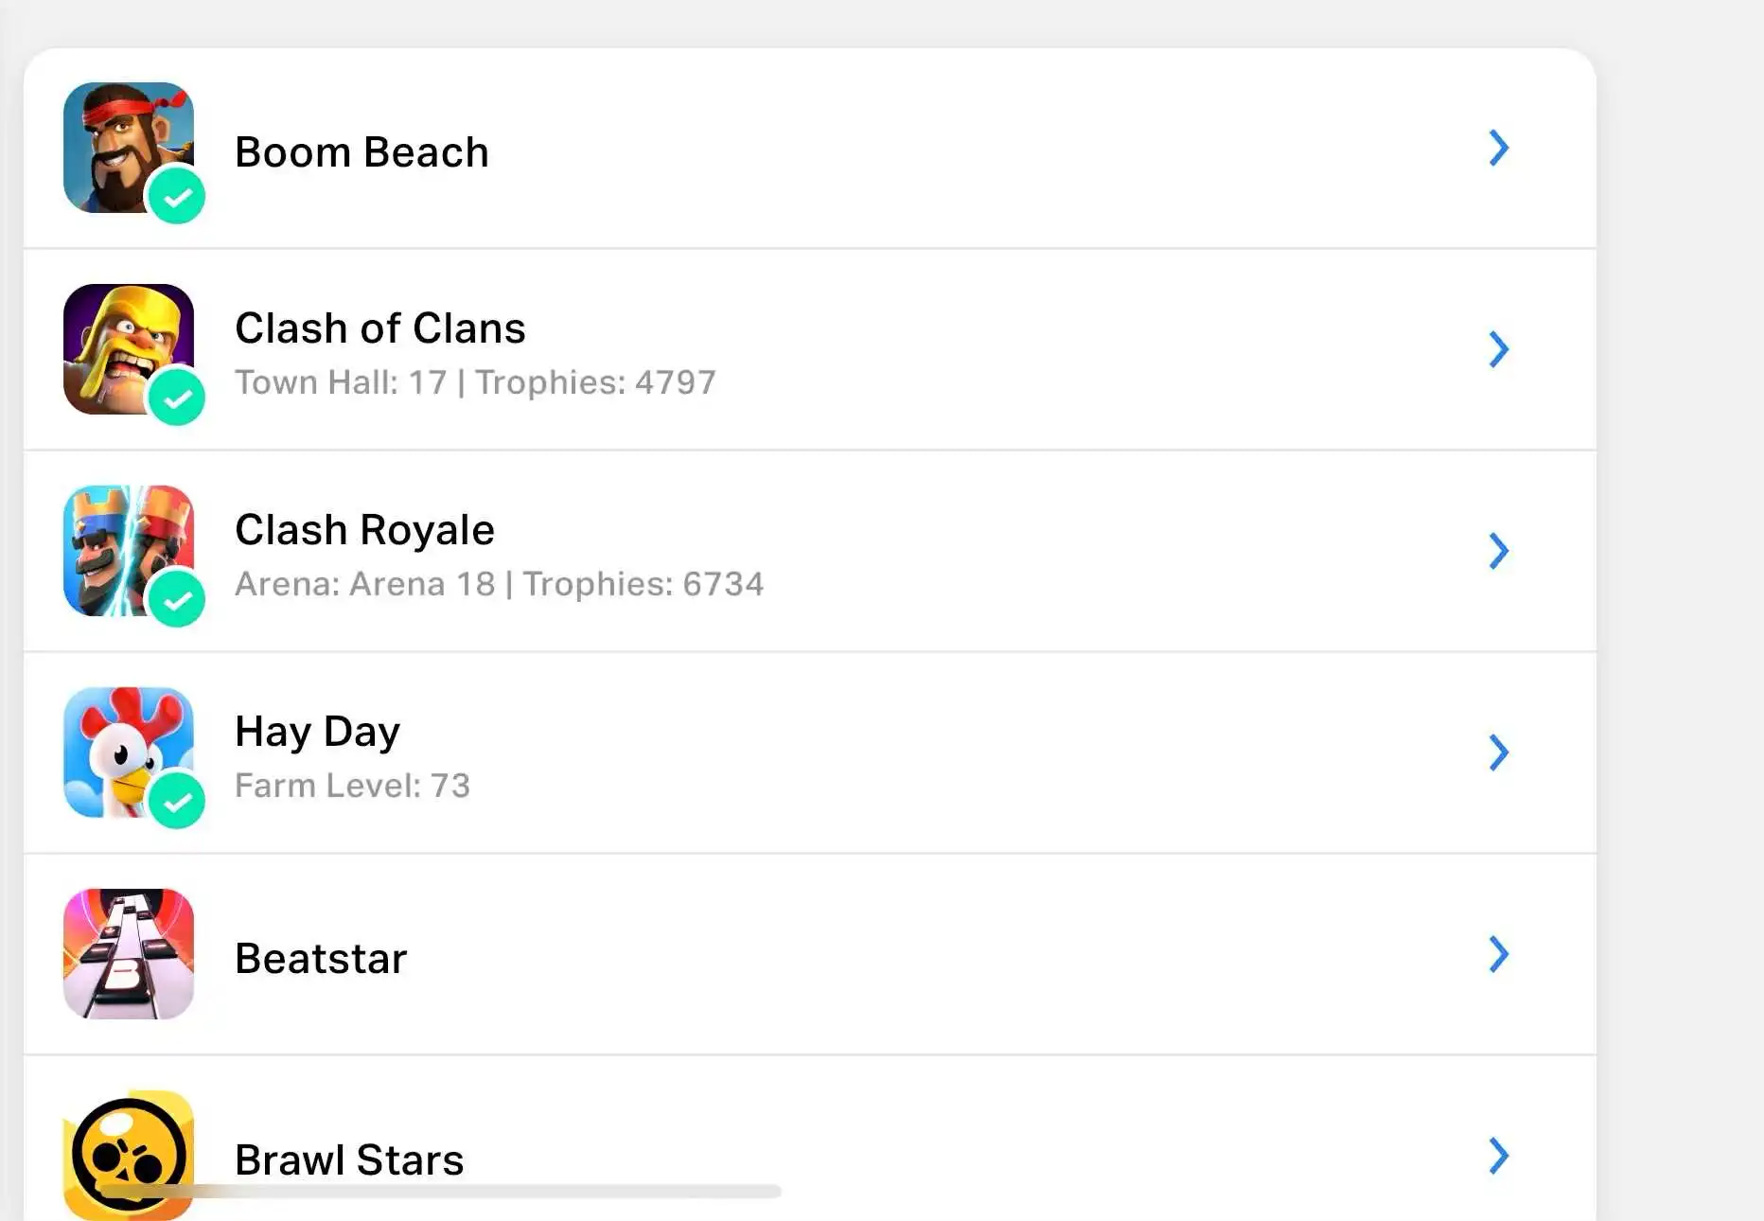Click green checkmark badge on Boom Beach
The width and height of the screenshot is (1764, 1221).
177,197
